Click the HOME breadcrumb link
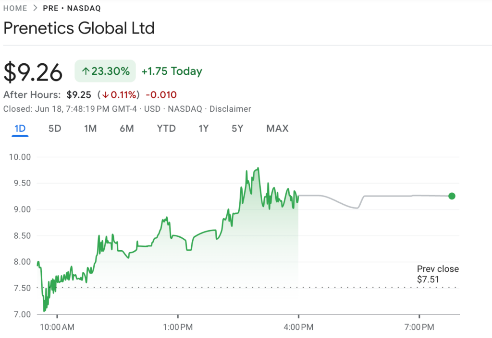Screen dimensions: 492x338 coord(15,8)
